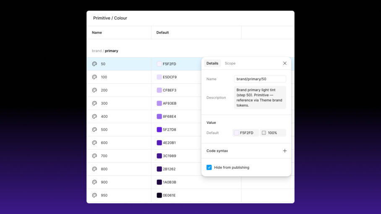Open the CFBEF3 colour swatch
Image resolution: width=381 pixels, height=214 pixels.
(x=159, y=90)
